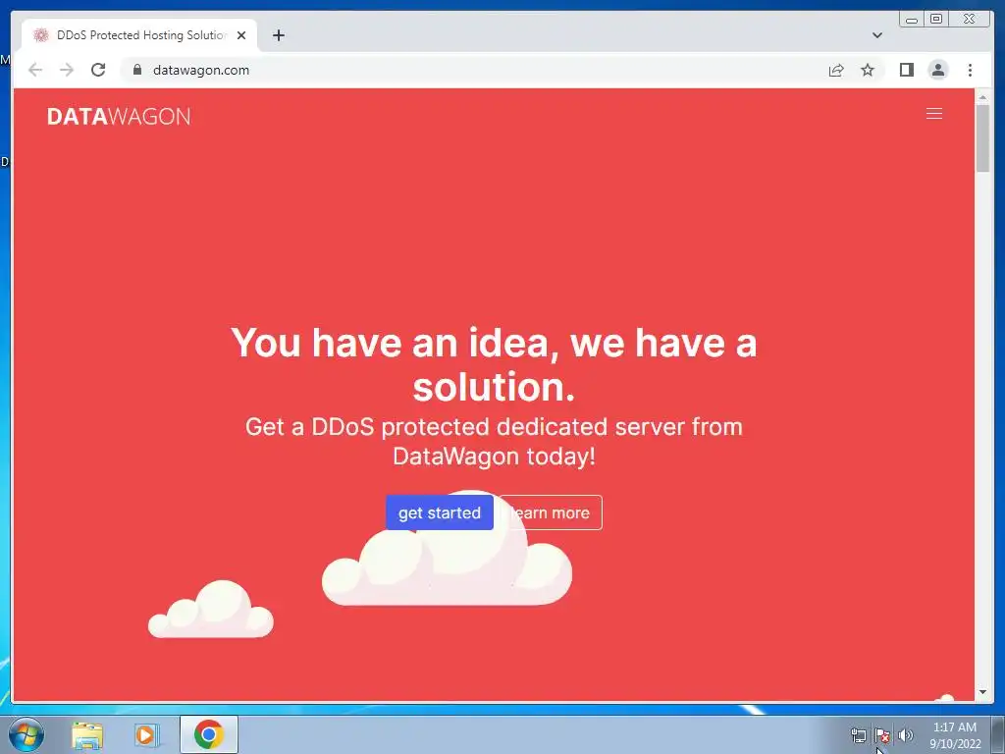Go back to previous page
This screenshot has width=1005, height=754.
35,70
